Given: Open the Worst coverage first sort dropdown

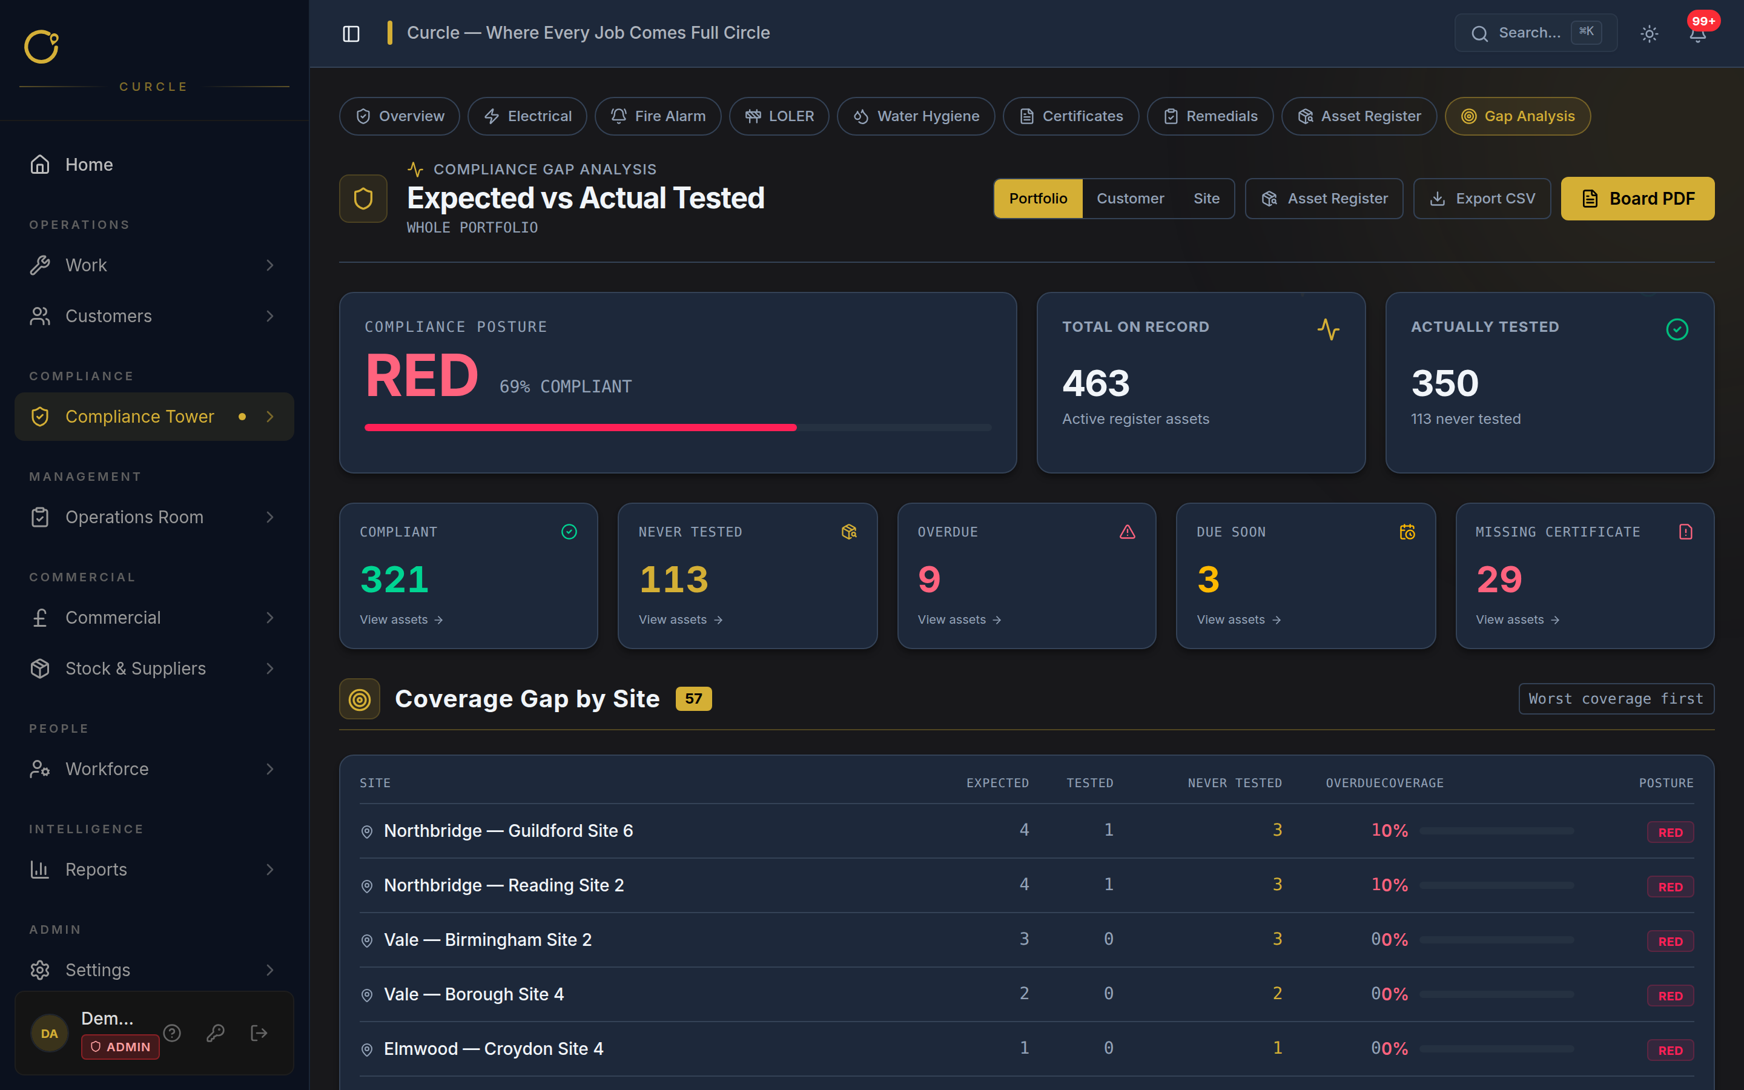Looking at the screenshot, I should click(1616, 699).
